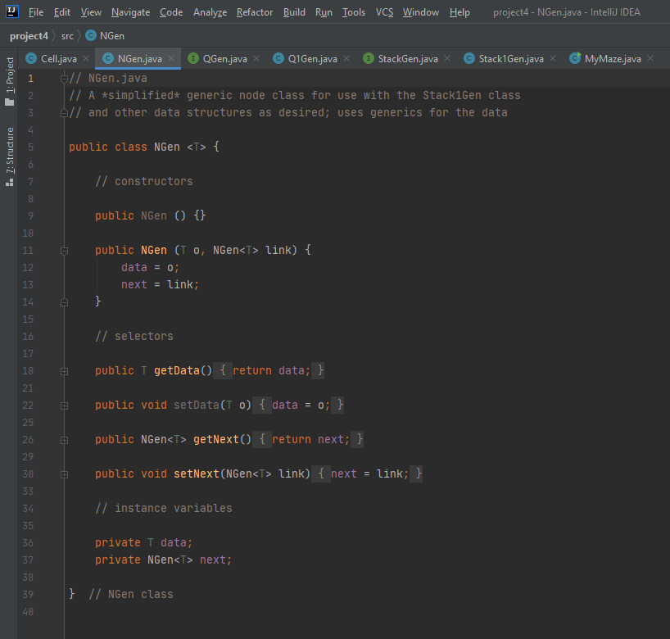Viewport: 670px width, 639px height.
Task: Click the MyMaze.java runnable class icon
Action: 575,57
